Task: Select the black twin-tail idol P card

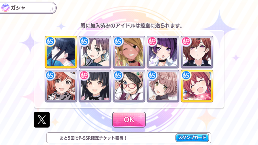Action: (x=95, y=86)
